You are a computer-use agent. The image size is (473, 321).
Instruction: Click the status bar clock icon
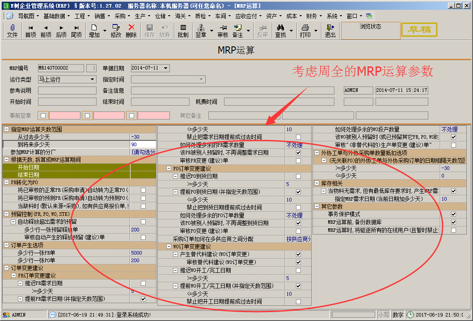pos(410,315)
